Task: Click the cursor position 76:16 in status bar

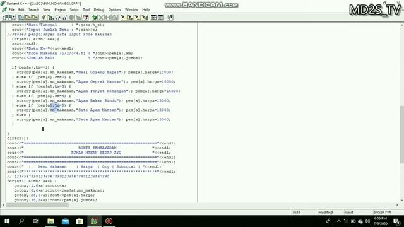Action: coord(296,212)
